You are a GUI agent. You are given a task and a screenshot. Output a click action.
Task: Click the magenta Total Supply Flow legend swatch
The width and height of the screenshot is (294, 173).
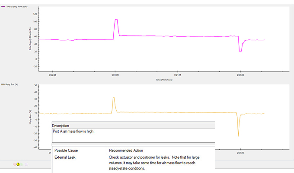[4, 6]
